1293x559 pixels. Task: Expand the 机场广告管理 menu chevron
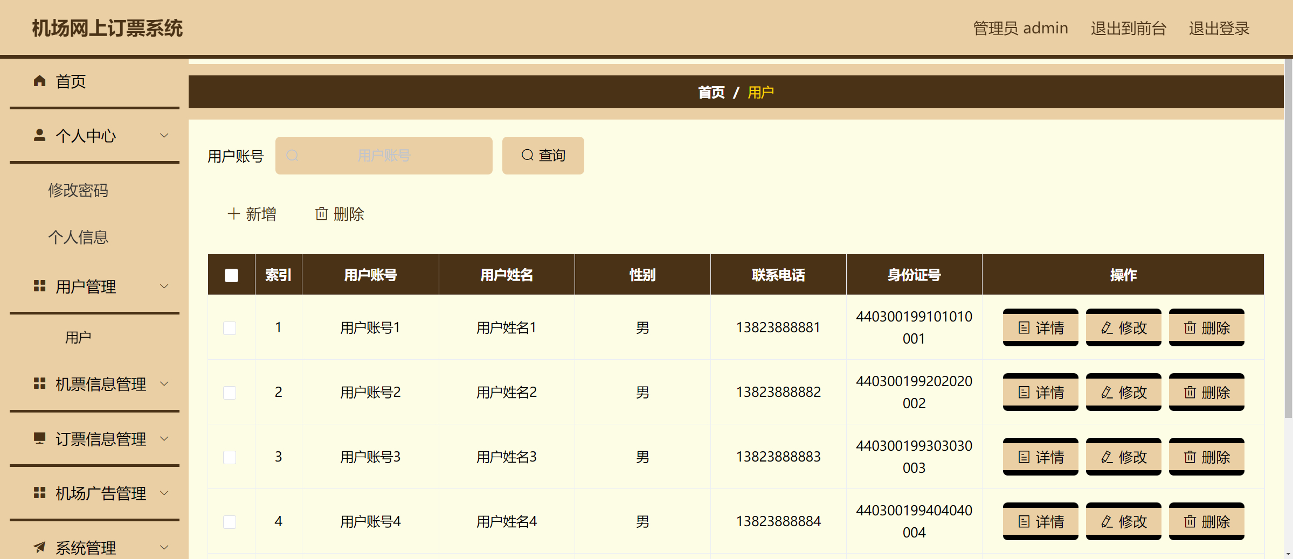(164, 493)
